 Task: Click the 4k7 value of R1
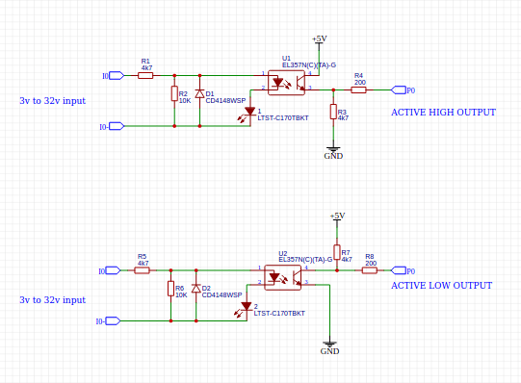(147, 67)
